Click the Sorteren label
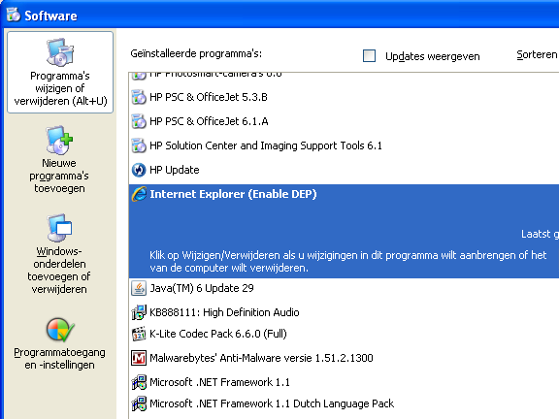 (x=537, y=54)
